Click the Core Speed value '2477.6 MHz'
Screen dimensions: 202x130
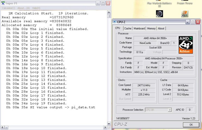tap(144, 85)
